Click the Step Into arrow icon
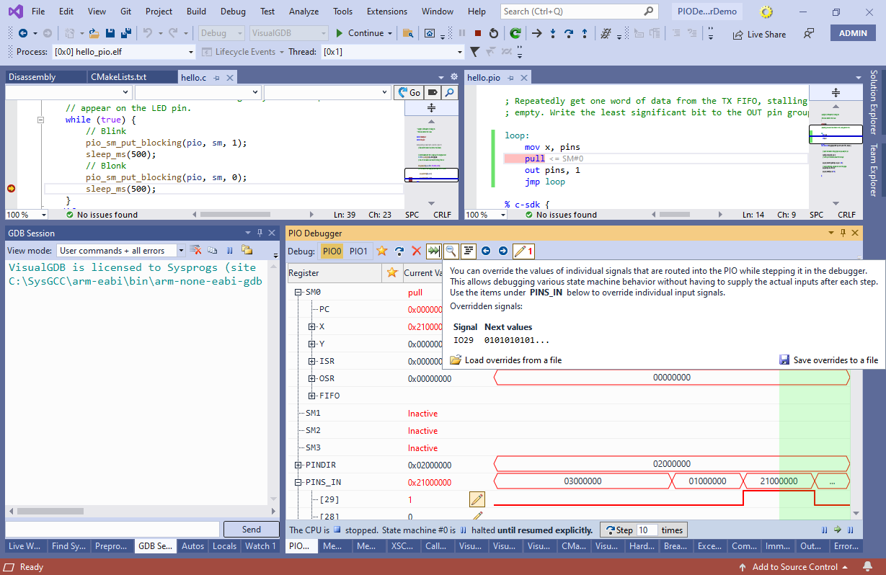 (553, 33)
